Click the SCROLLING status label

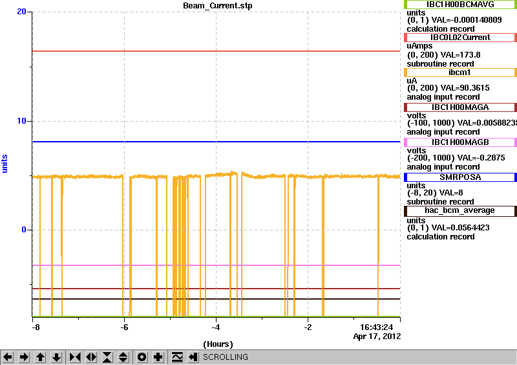coord(226,357)
